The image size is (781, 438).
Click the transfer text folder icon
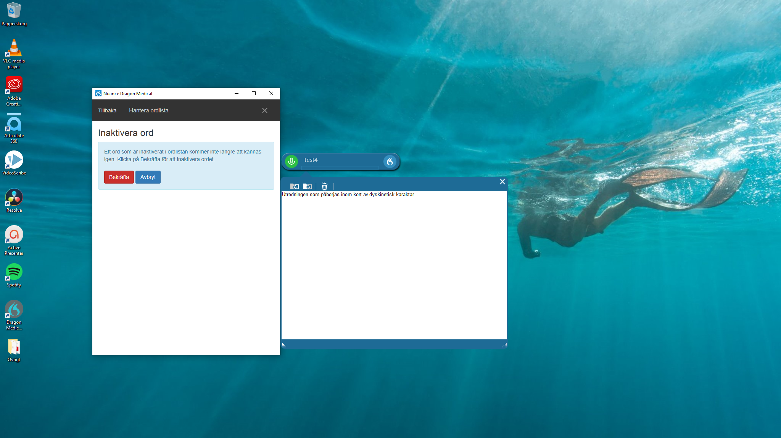tap(307, 186)
